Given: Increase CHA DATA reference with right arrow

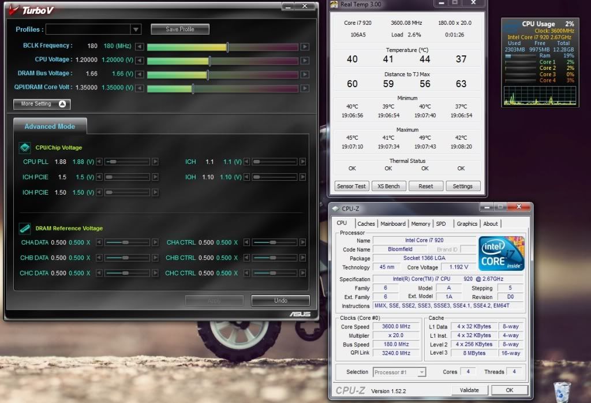Looking at the screenshot, I should point(155,242).
